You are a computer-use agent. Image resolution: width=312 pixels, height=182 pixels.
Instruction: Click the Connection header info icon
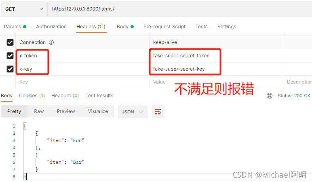[51, 42]
